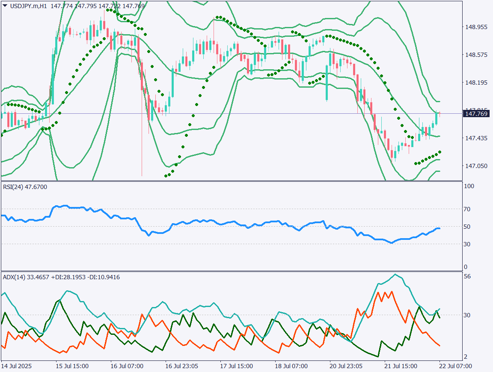Screen dimensions: 493x372
Task: Click the 148.195 price axis label
Action: click(476, 83)
